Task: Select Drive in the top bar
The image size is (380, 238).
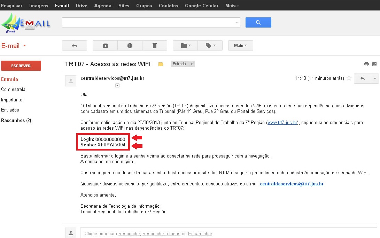Action: [x=82, y=6]
